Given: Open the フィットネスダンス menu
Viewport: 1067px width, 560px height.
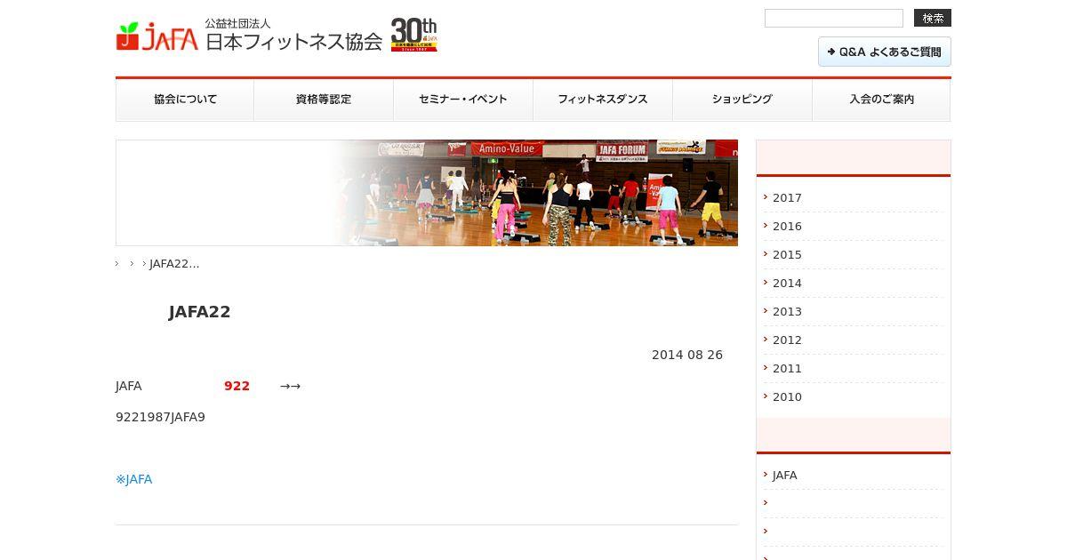Looking at the screenshot, I should point(603,100).
